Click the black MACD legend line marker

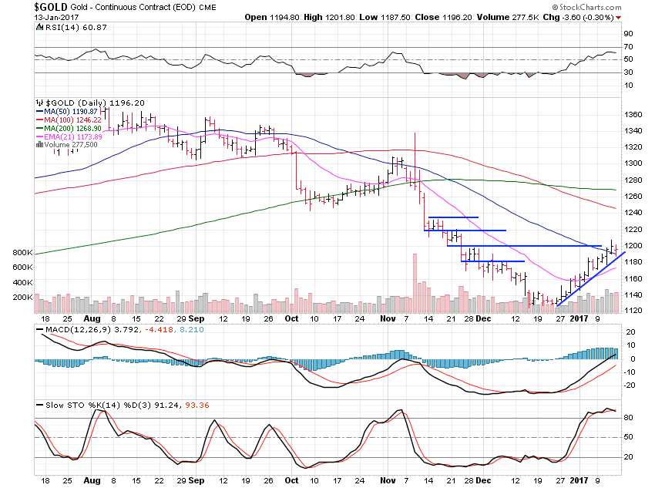point(39,330)
